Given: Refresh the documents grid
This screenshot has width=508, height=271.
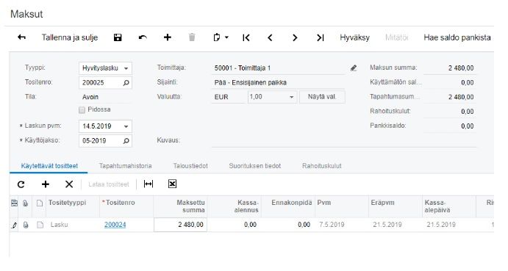Looking at the screenshot, I should pyautogui.click(x=21, y=184).
